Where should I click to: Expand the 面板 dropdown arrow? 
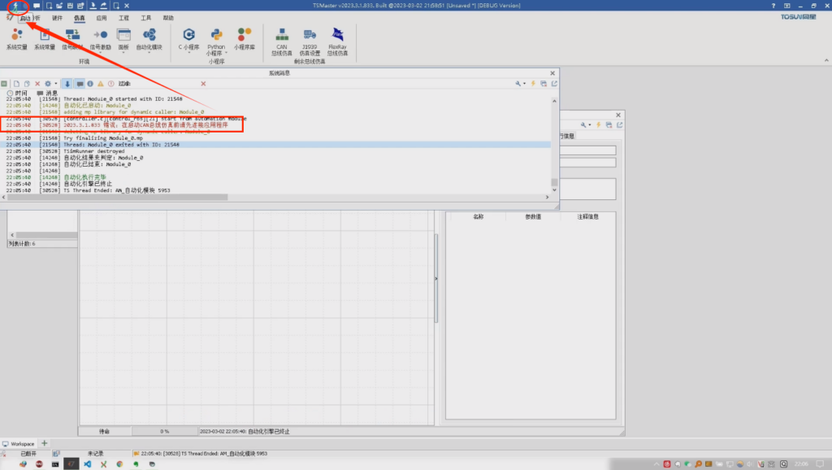pyautogui.click(x=123, y=52)
